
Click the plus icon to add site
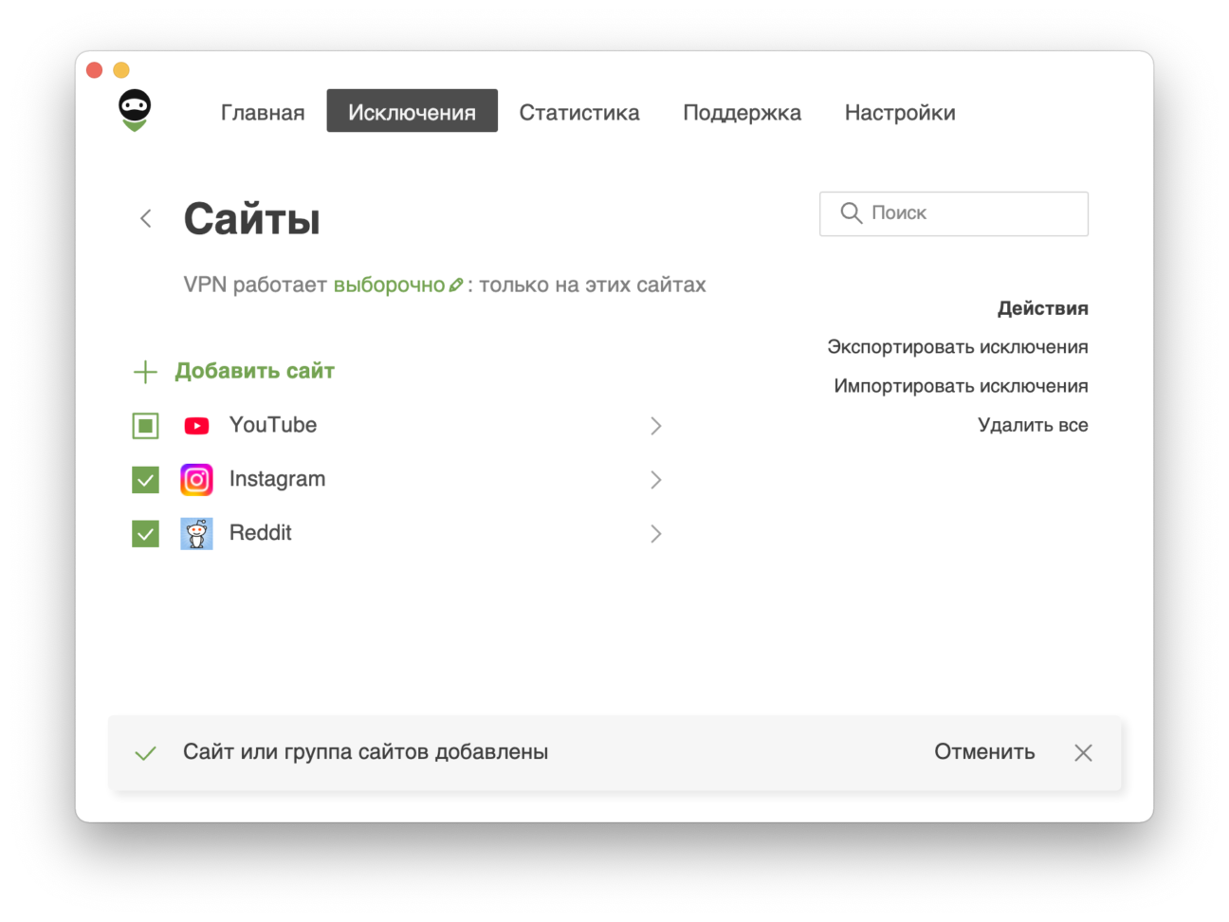coord(145,372)
